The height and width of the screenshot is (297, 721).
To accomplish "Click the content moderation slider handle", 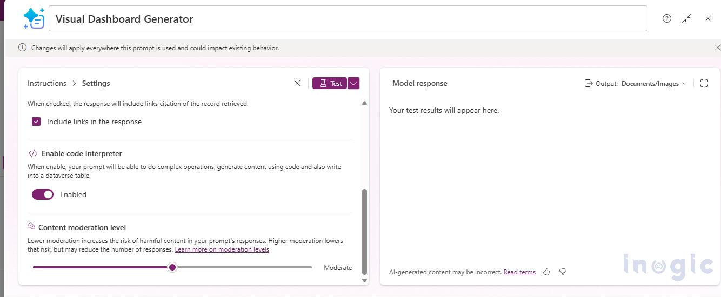I will pos(172,267).
